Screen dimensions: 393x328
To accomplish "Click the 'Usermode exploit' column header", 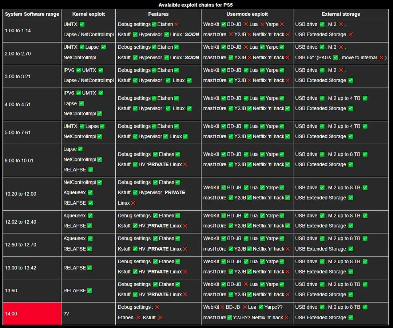I will [x=247, y=14].
